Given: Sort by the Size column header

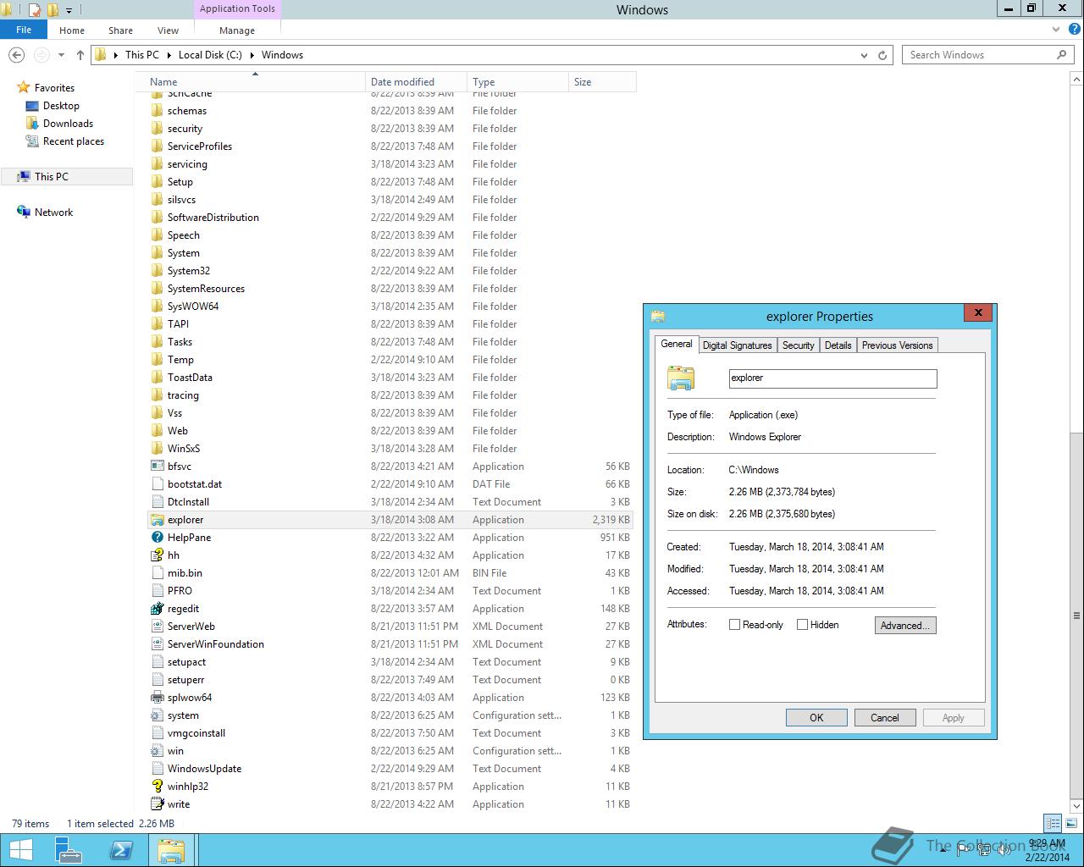Looking at the screenshot, I should click(602, 82).
